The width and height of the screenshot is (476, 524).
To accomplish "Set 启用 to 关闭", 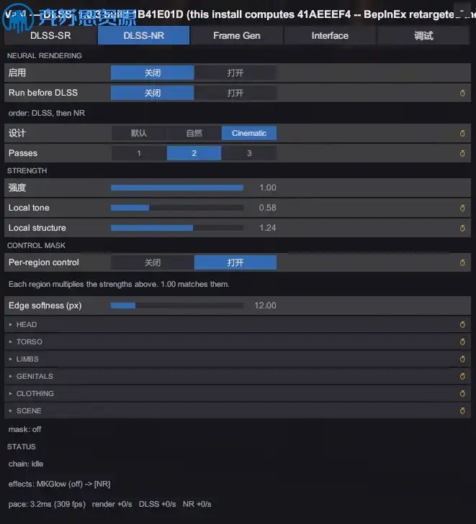I will pos(153,73).
